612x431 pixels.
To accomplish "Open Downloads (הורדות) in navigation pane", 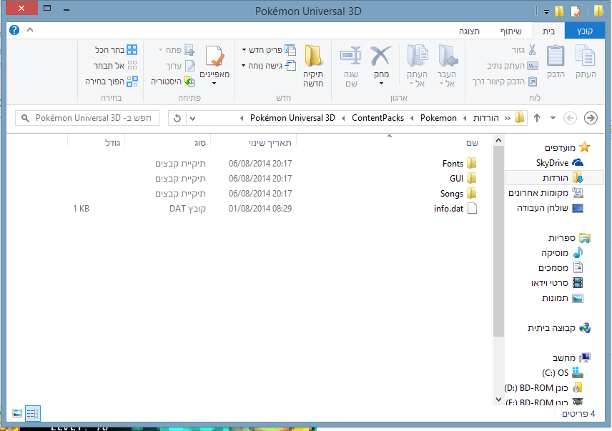I will [555, 177].
